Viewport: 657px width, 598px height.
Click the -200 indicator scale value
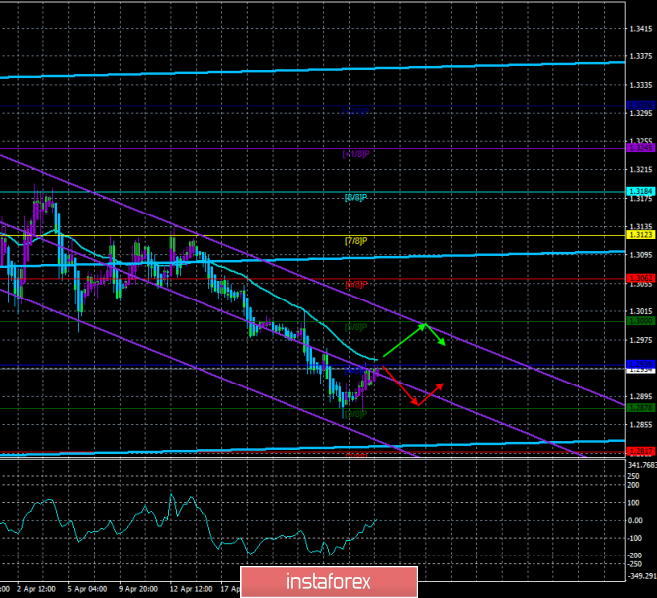(635, 555)
